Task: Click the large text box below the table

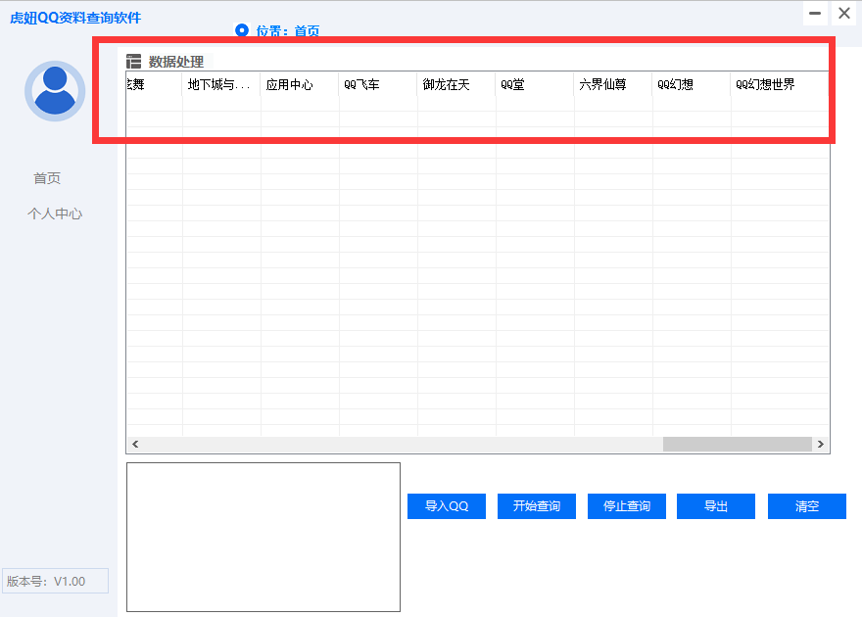Action: (263, 537)
